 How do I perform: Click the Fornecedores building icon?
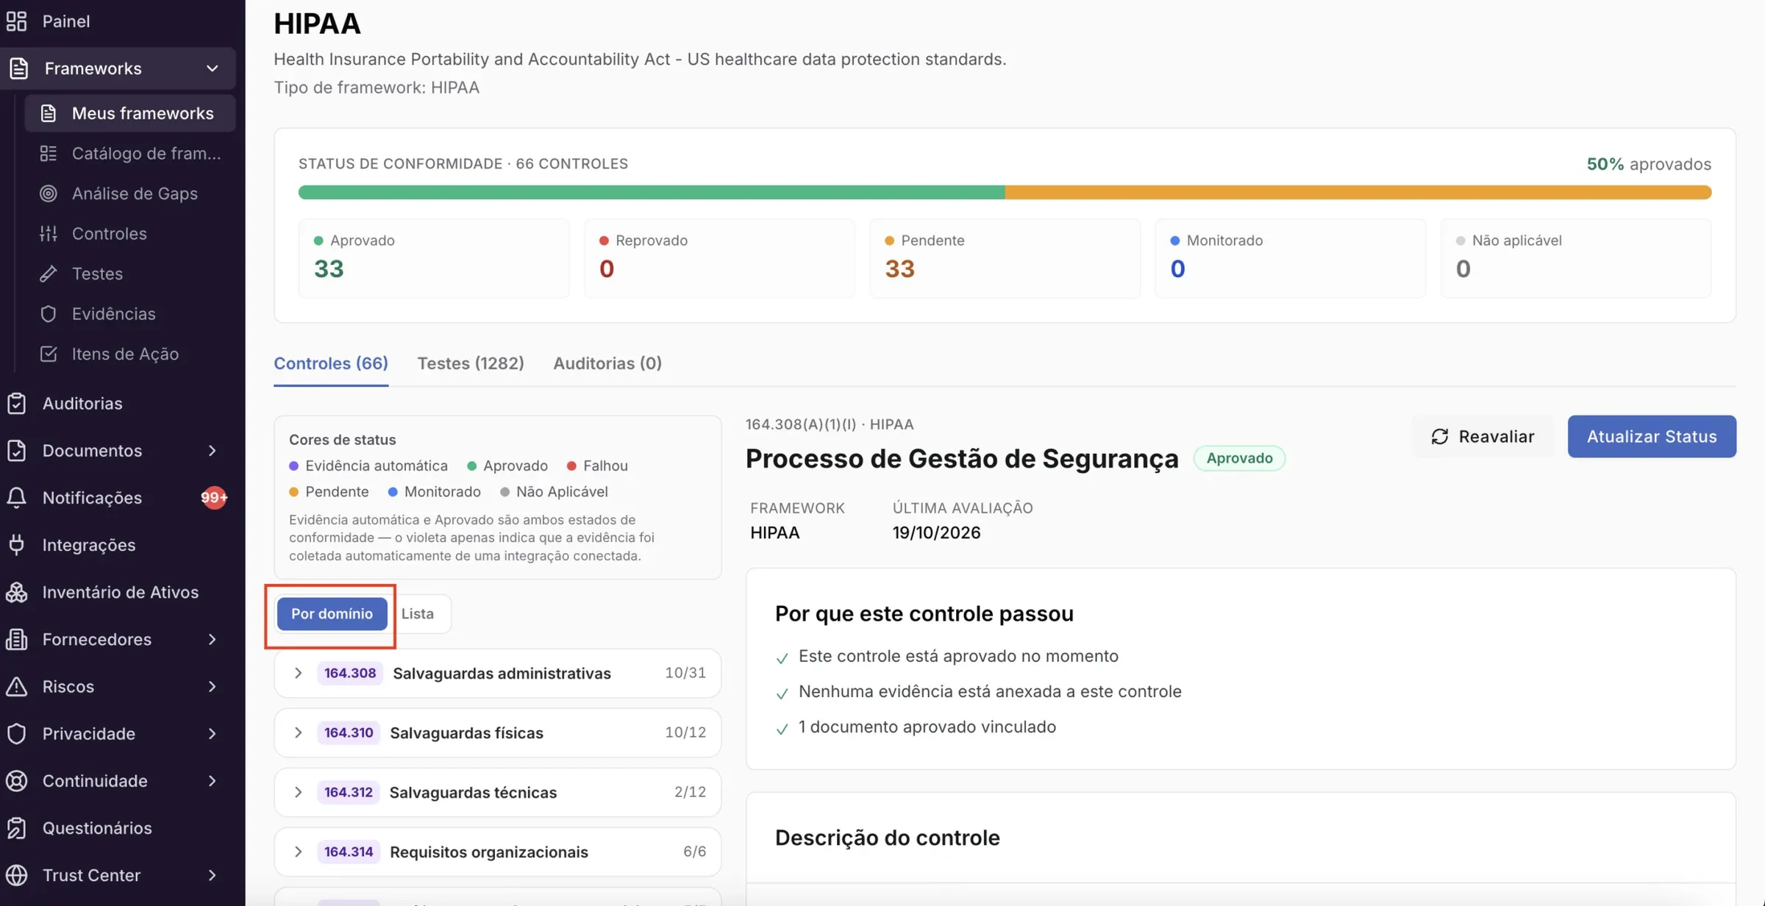pyautogui.click(x=17, y=639)
